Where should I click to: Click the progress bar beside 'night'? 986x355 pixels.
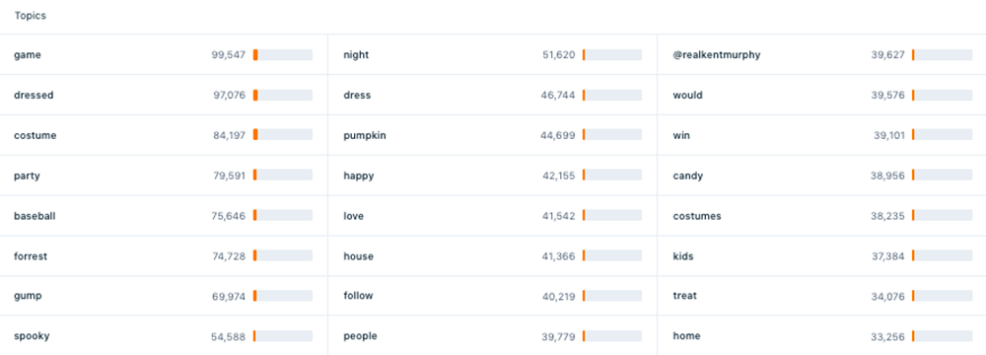[x=612, y=55]
